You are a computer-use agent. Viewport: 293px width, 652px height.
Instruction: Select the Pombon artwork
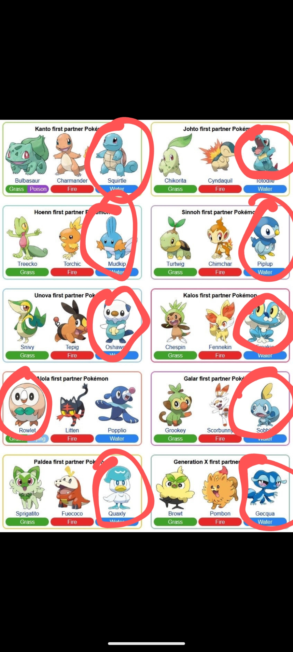click(x=220, y=488)
